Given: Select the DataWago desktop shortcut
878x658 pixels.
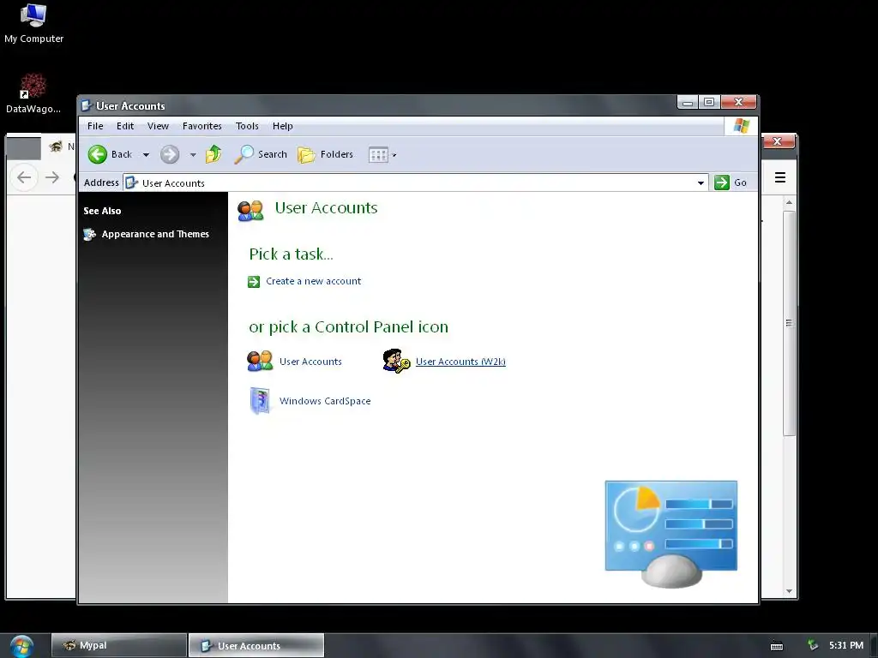Looking at the screenshot, I should pyautogui.click(x=33, y=93).
